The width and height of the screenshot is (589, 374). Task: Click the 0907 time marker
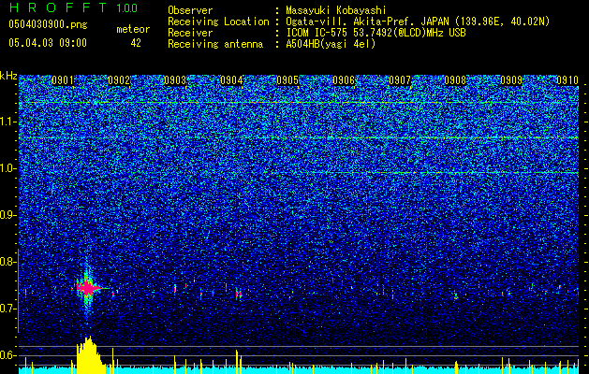(x=400, y=80)
